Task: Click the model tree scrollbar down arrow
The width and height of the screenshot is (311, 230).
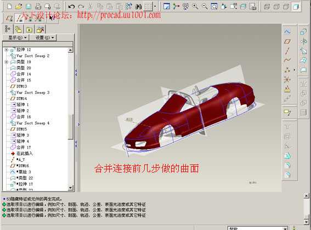Action: pyautogui.click(x=70, y=188)
